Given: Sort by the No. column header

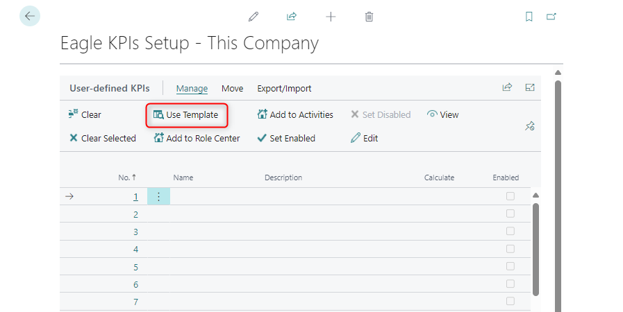Looking at the screenshot, I should 126,177.
